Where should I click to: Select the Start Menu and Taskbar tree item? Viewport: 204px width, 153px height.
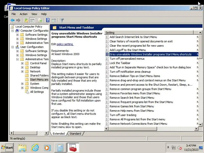click(x=39, y=80)
